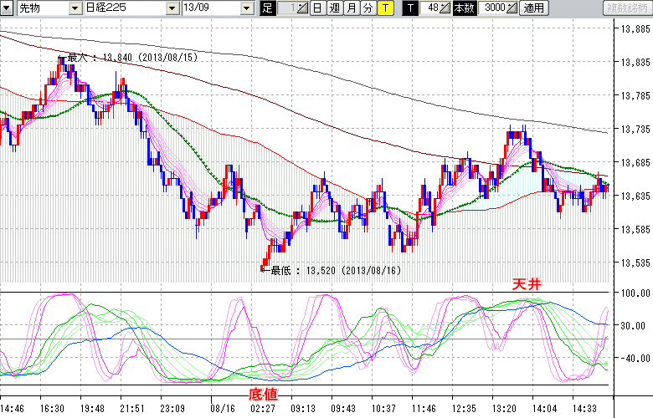Select the 分 minute timeframe button
Screen dimensions: 653x418
point(368,8)
